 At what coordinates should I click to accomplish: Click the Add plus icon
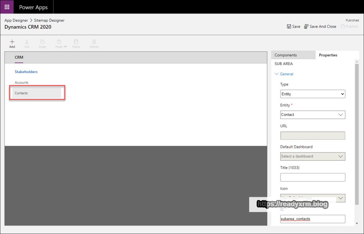[12, 42]
